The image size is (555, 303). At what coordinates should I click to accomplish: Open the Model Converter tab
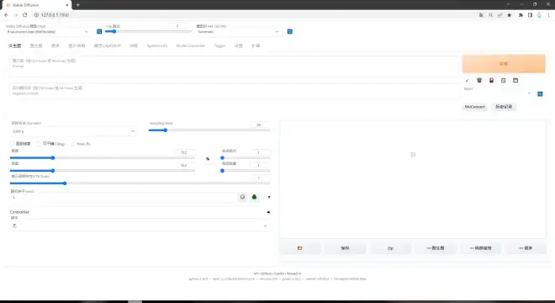(x=190, y=45)
